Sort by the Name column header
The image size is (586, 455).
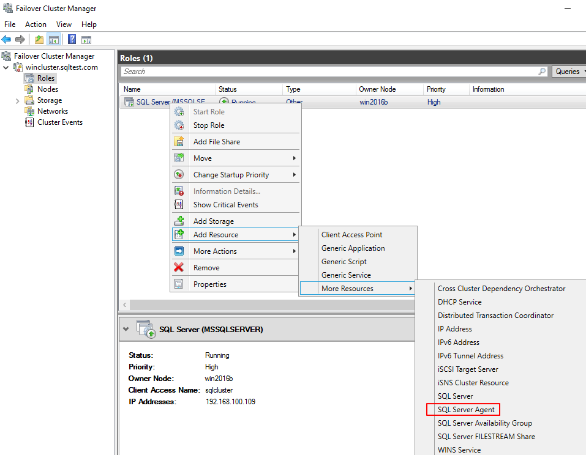point(167,89)
